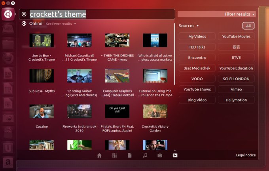Switch to the Applications lens
This screenshot has width=269, height=171.
pos(115,155)
